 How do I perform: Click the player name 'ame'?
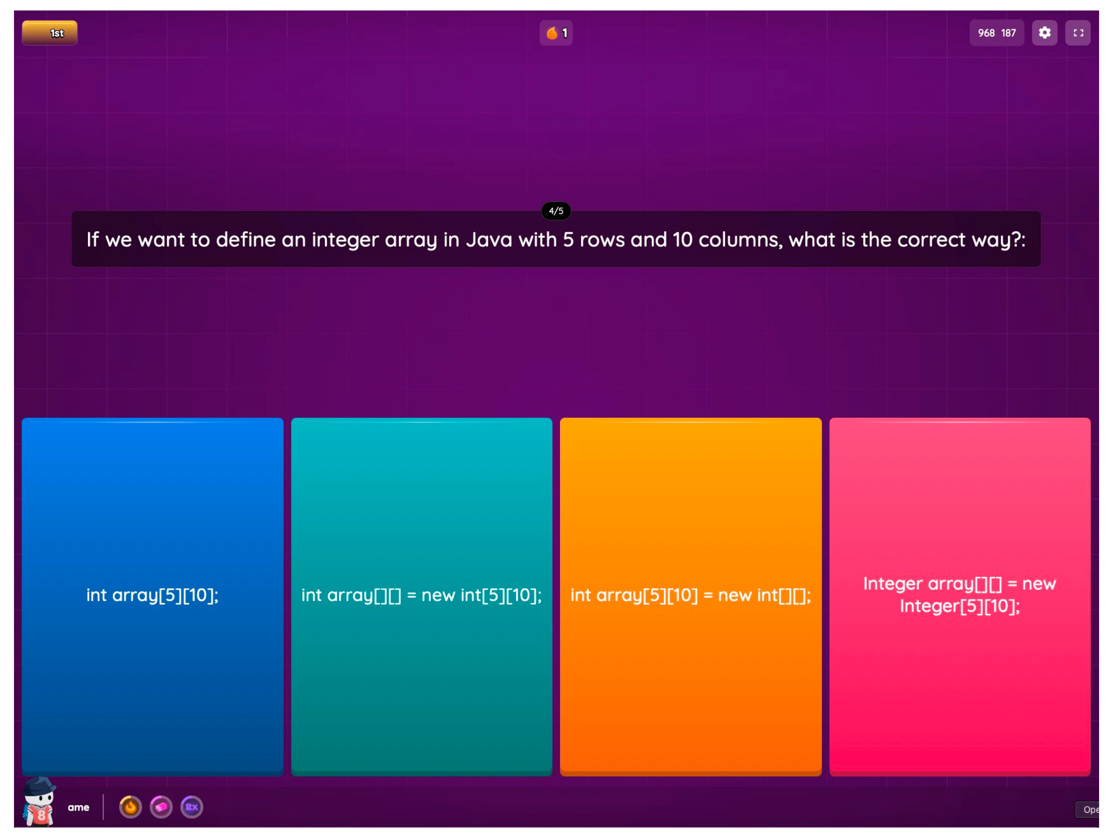(x=79, y=808)
